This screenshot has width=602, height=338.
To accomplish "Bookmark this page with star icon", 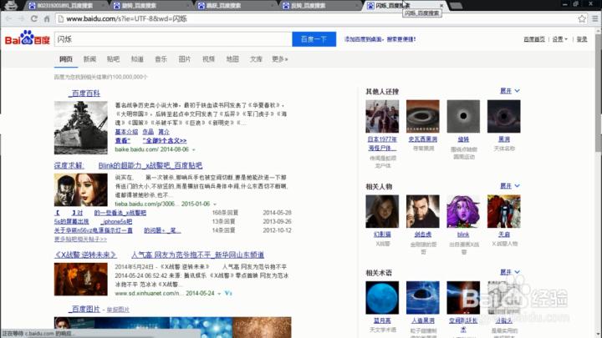I will [x=582, y=18].
